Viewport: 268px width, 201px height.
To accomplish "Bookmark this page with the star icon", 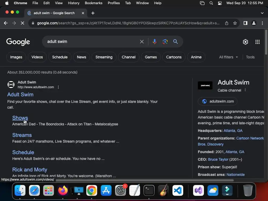I will tap(235, 23).
